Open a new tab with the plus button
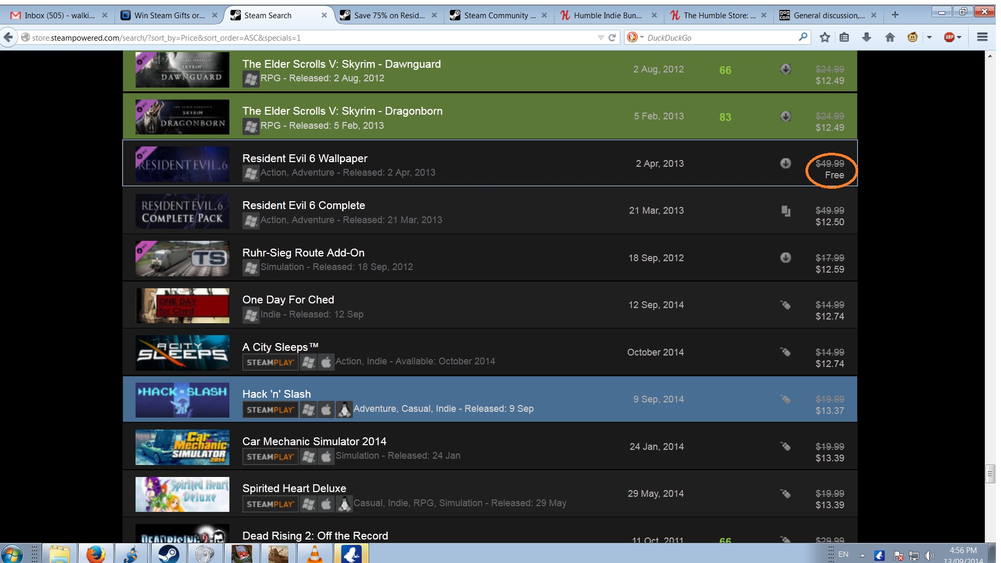Screen dimensions: 1001x563 coord(895,15)
